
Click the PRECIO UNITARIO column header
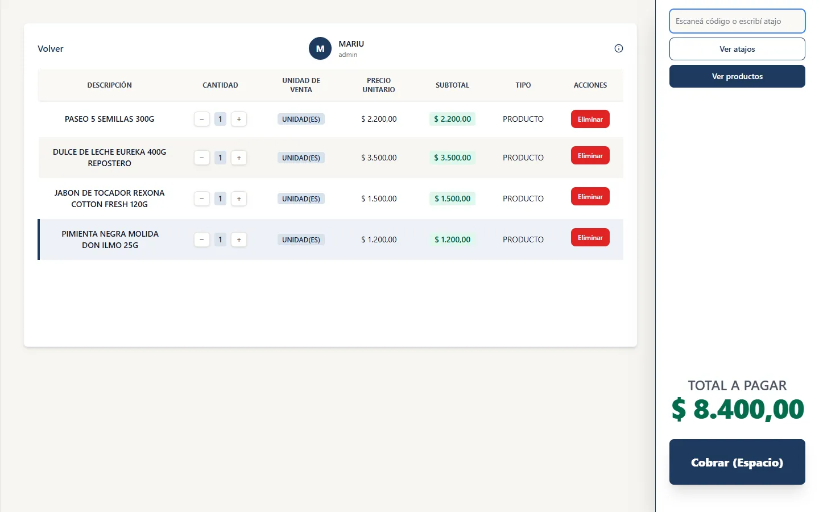(x=379, y=85)
